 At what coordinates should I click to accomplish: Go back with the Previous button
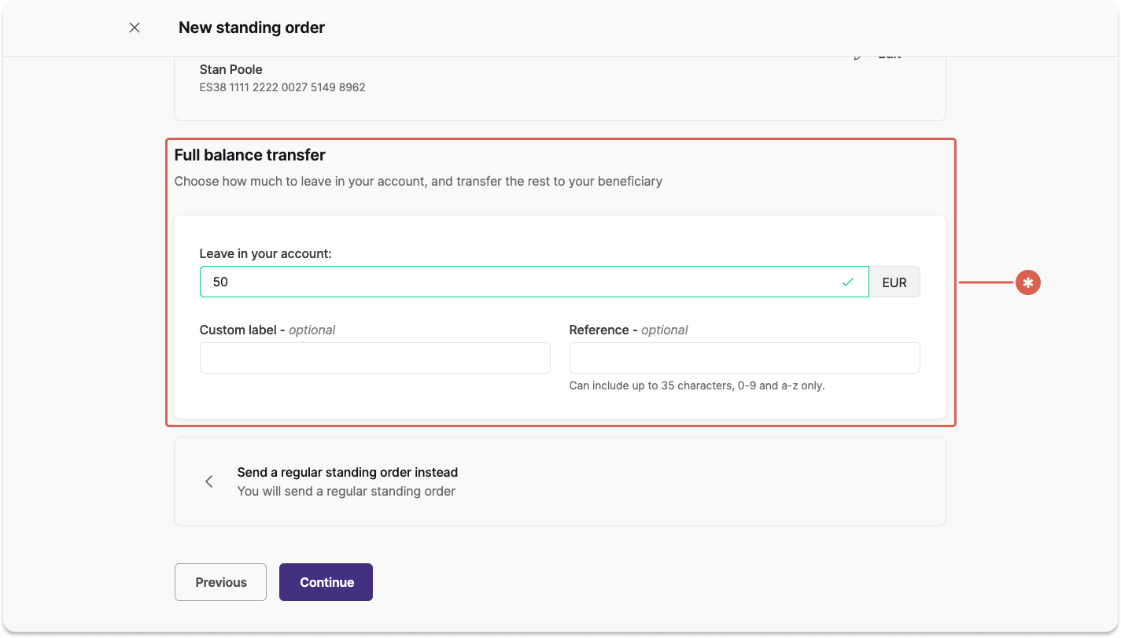[220, 582]
